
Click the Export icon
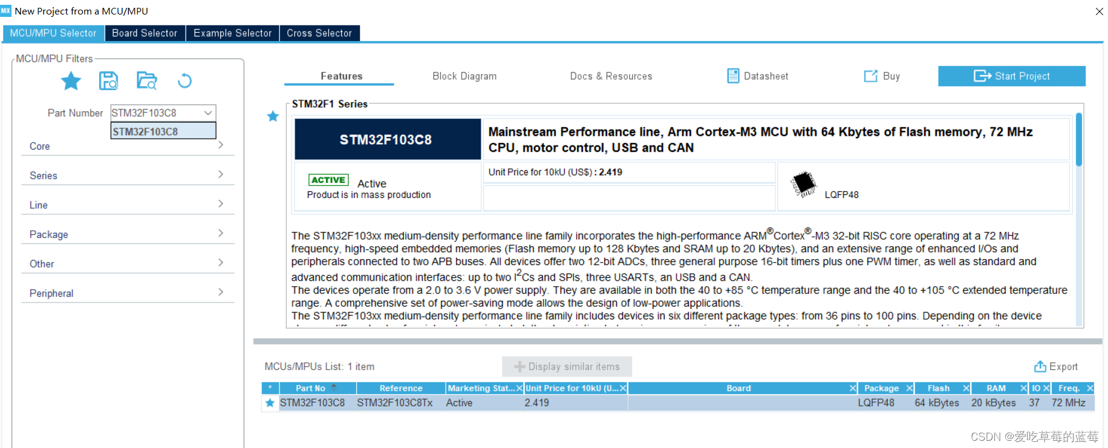tap(1040, 366)
